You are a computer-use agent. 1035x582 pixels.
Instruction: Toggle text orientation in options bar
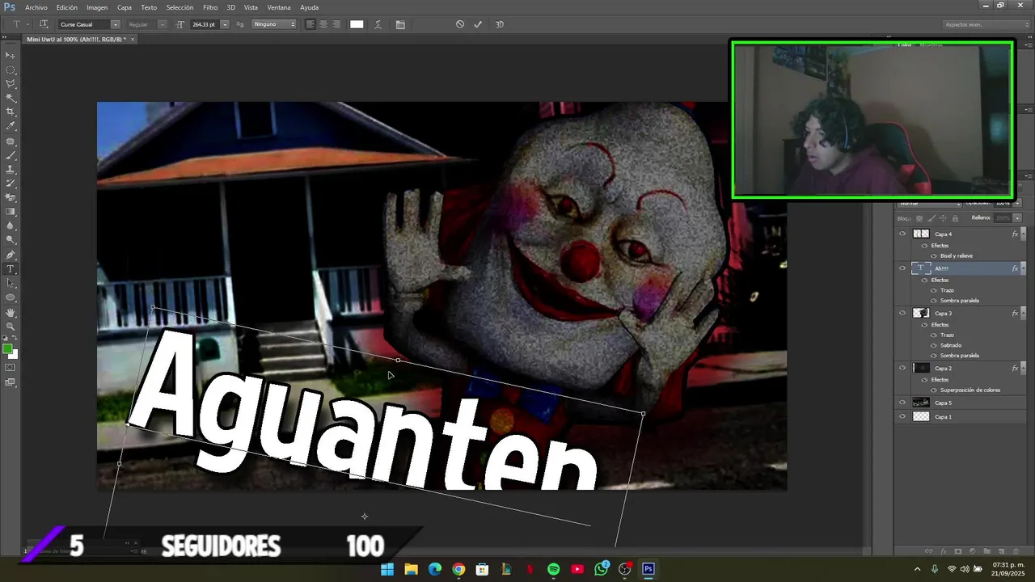(x=44, y=24)
